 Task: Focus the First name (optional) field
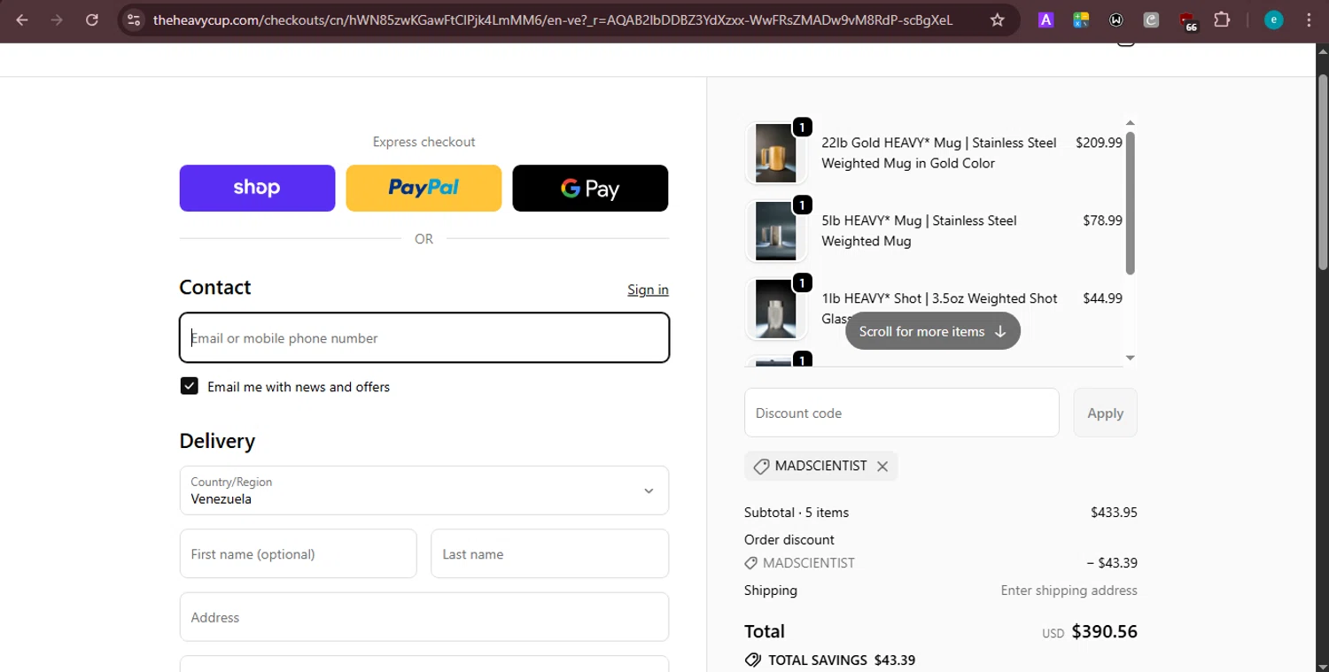pyautogui.click(x=298, y=554)
